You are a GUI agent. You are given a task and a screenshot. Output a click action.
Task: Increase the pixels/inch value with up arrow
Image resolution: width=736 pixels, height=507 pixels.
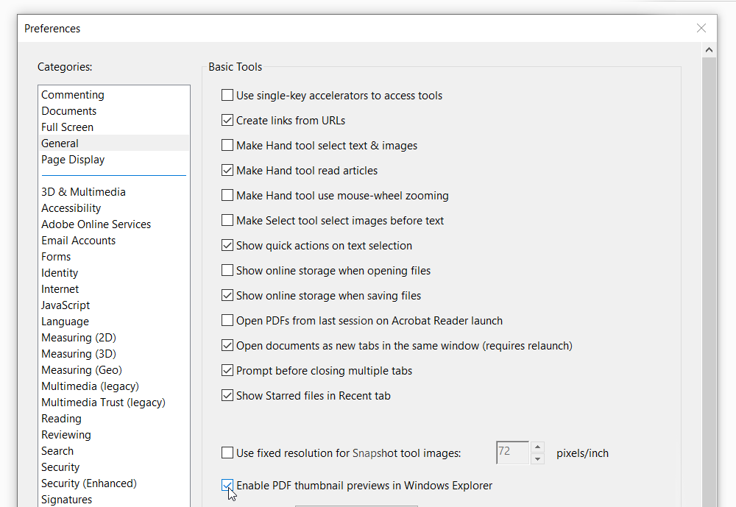point(537,447)
